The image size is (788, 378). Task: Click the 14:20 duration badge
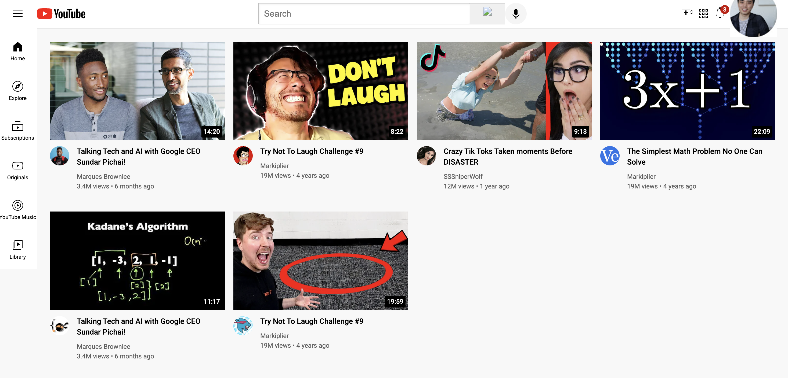point(212,132)
